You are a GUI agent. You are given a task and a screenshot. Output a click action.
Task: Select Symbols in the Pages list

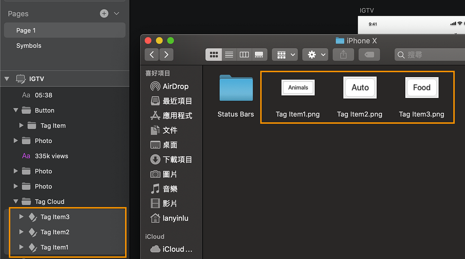pyautogui.click(x=28, y=45)
